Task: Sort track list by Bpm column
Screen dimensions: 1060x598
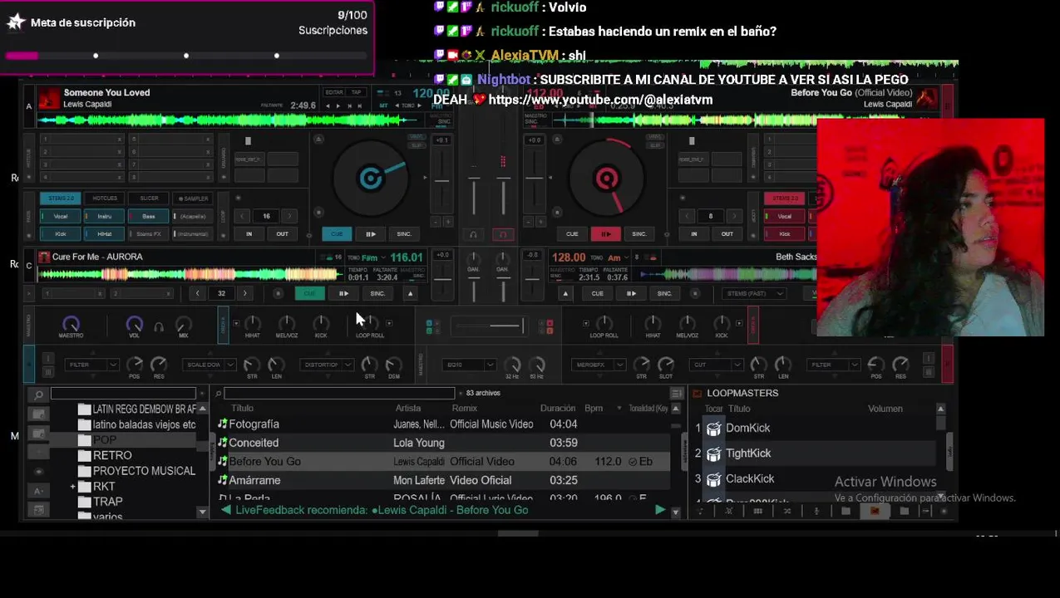Action: pos(594,408)
